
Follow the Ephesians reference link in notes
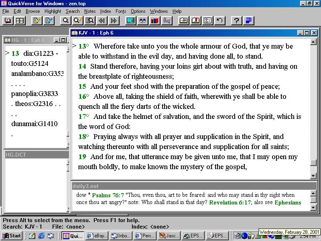[x=288, y=202]
